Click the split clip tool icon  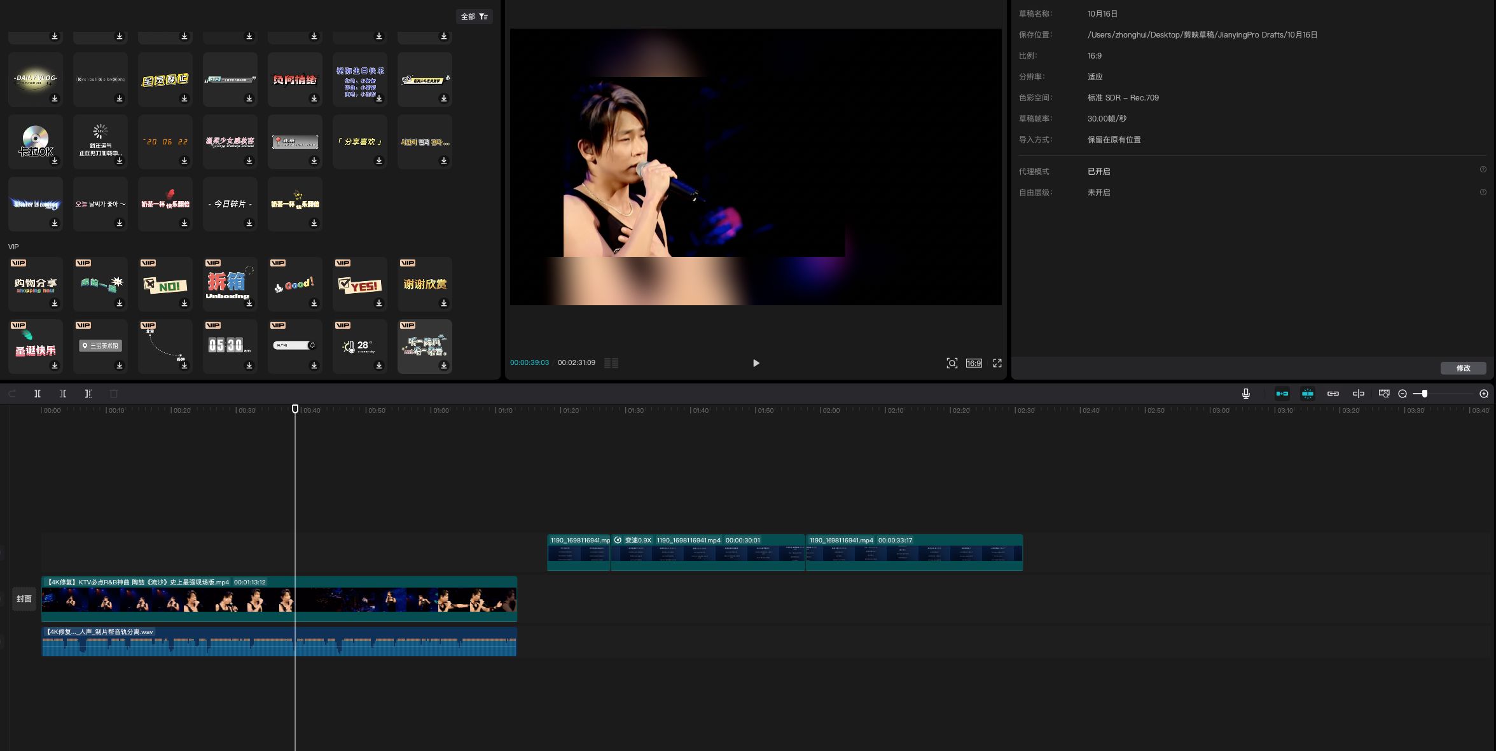[x=38, y=394]
